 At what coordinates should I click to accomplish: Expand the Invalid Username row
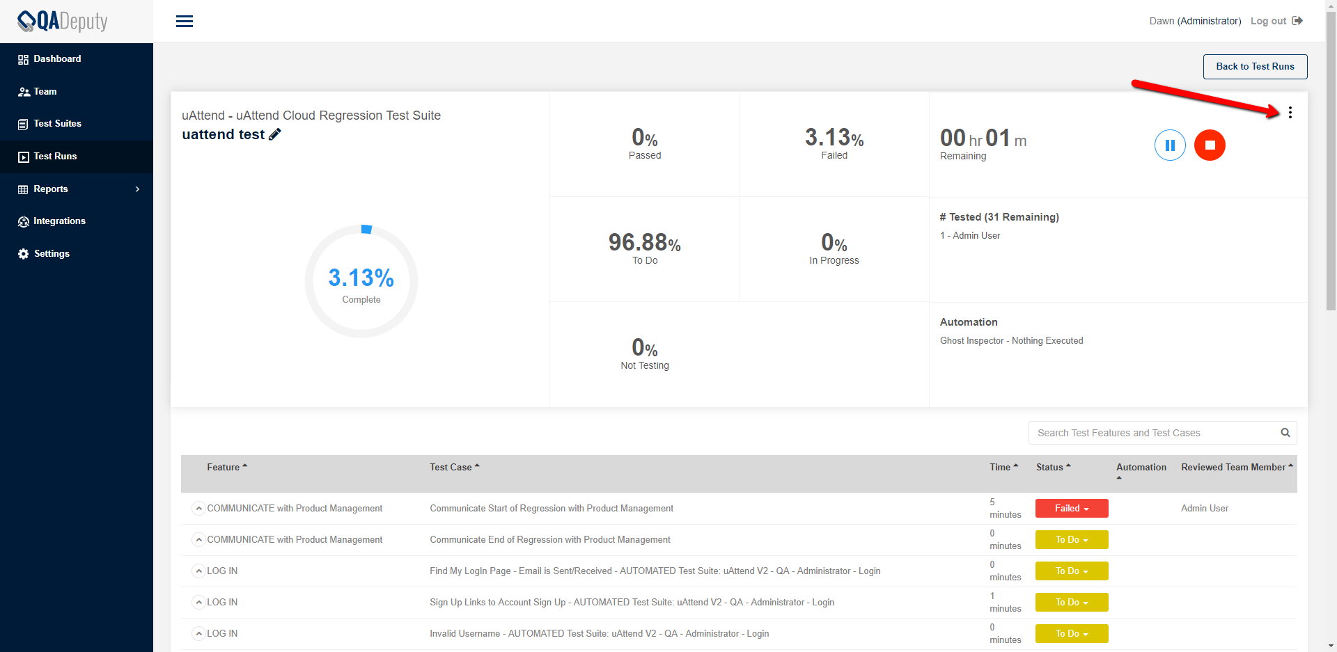coord(198,634)
